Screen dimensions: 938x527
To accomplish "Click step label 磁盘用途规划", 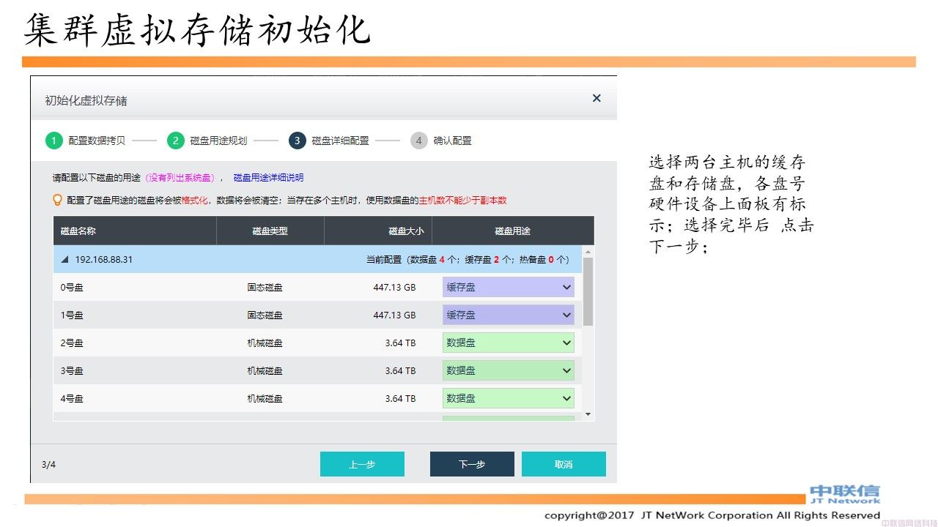I will point(218,141).
